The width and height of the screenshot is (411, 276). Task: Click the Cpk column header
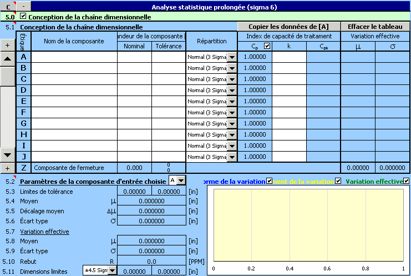[x=323, y=47]
